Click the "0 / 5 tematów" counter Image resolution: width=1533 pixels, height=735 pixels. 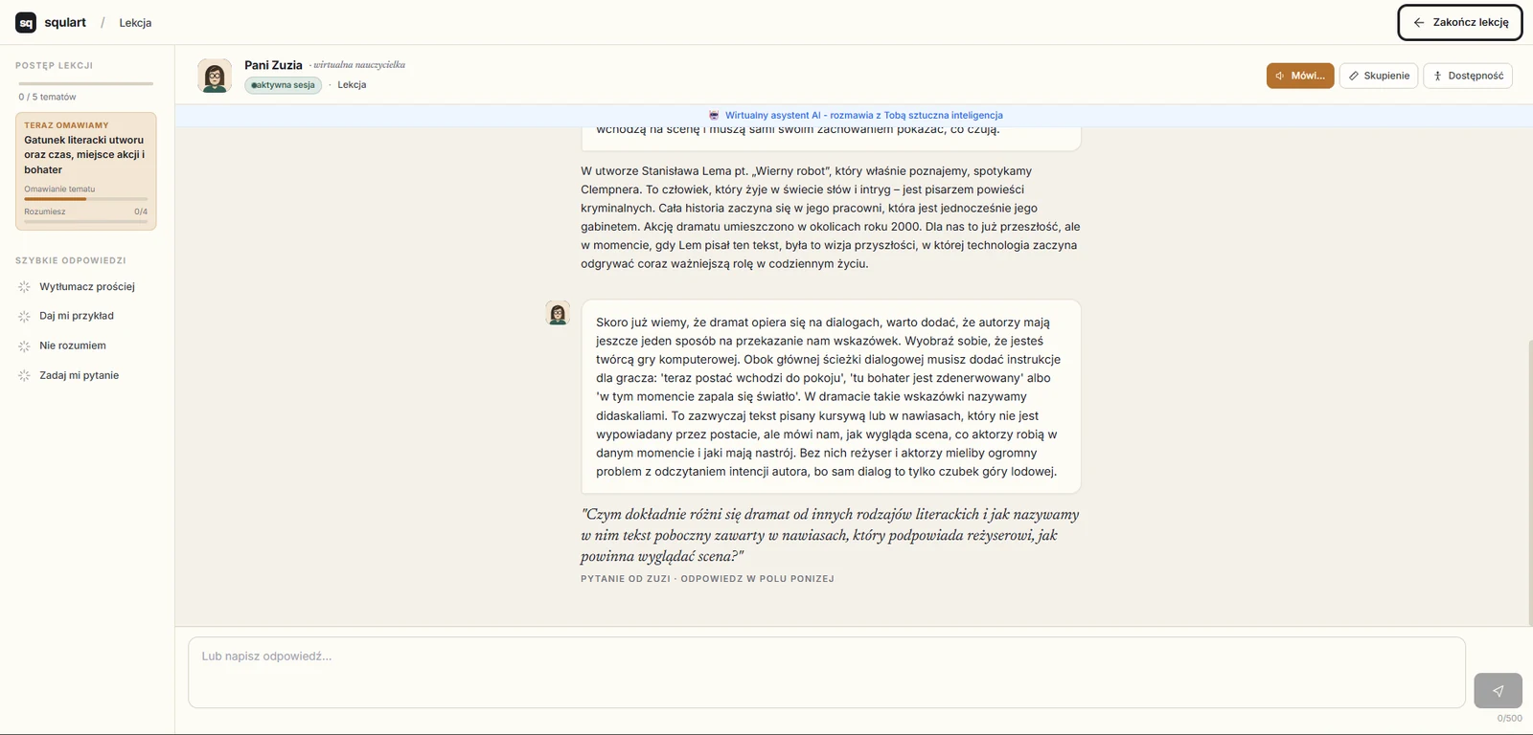click(47, 97)
